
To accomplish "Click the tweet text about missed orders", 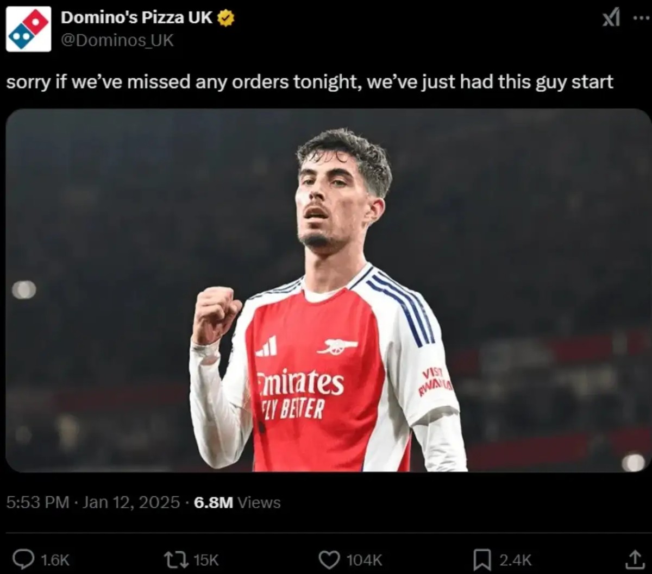I will point(310,82).
